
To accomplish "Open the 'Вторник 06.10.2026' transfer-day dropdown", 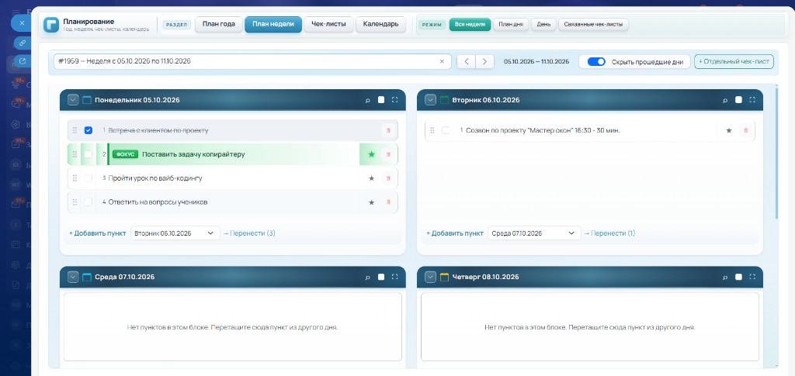I will click(x=175, y=233).
